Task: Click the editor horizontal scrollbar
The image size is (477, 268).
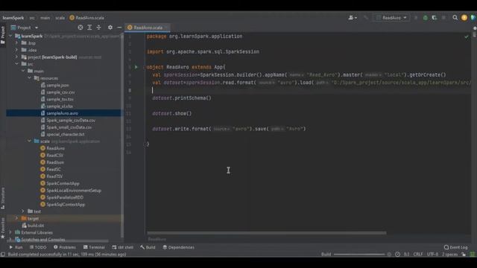Action: click(x=267, y=233)
